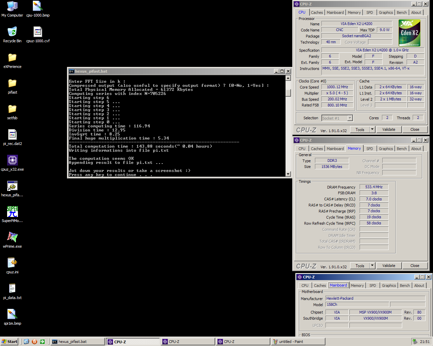Click the console scrollbar down arrow
The width and height of the screenshot is (433, 346).
(x=288, y=174)
